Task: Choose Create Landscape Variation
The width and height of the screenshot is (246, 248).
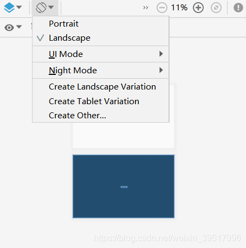Action: [101, 87]
